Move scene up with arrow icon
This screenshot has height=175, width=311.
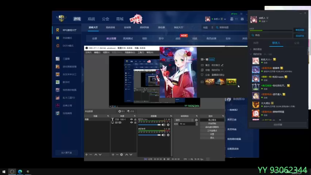click(96, 154)
